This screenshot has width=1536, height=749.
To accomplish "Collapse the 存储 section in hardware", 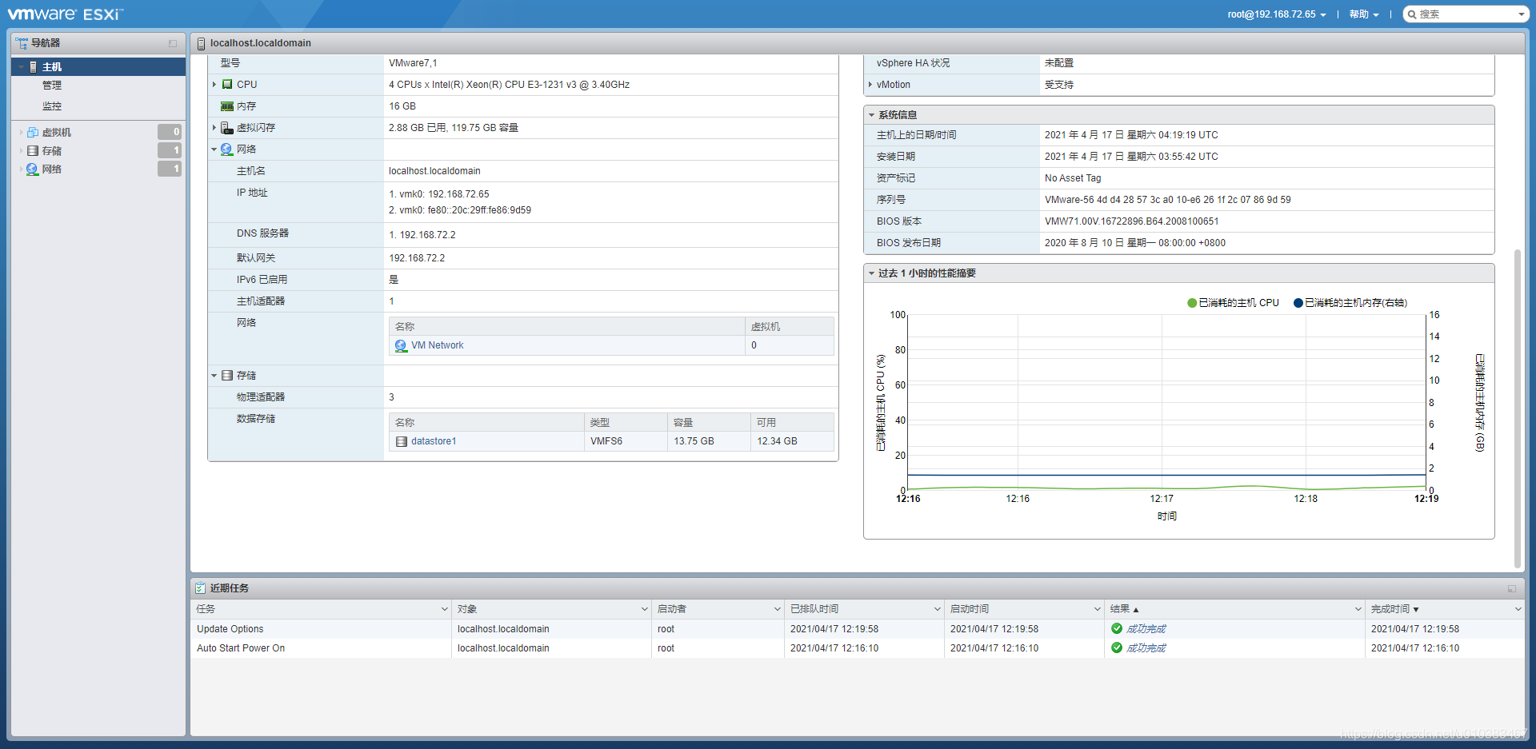I will 214,376.
